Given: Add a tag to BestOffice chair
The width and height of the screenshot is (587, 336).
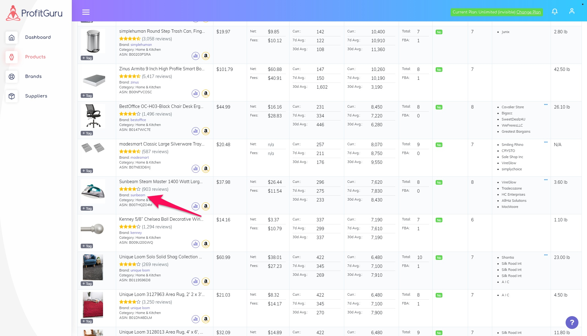Looking at the screenshot, I should (x=87, y=133).
